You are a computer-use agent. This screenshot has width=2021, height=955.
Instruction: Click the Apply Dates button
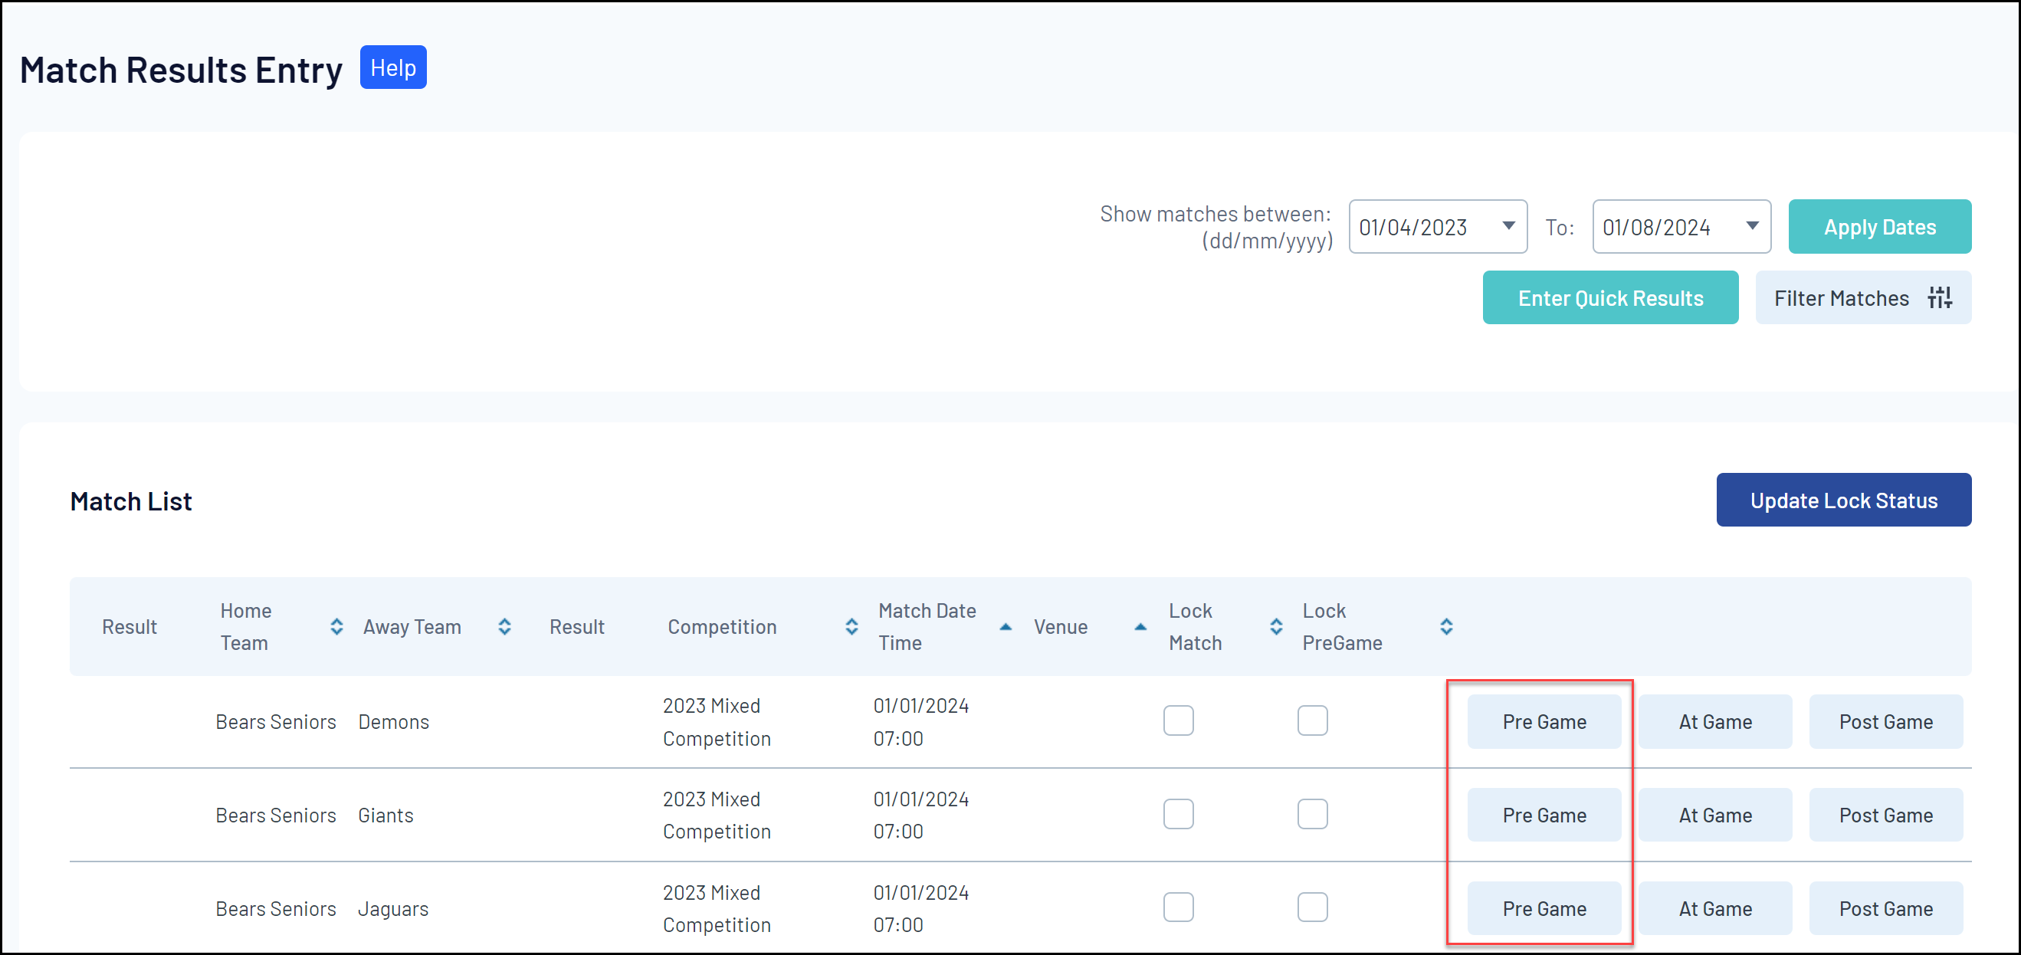coord(1879,227)
